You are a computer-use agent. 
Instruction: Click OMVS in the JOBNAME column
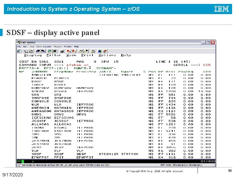(36, 114)
